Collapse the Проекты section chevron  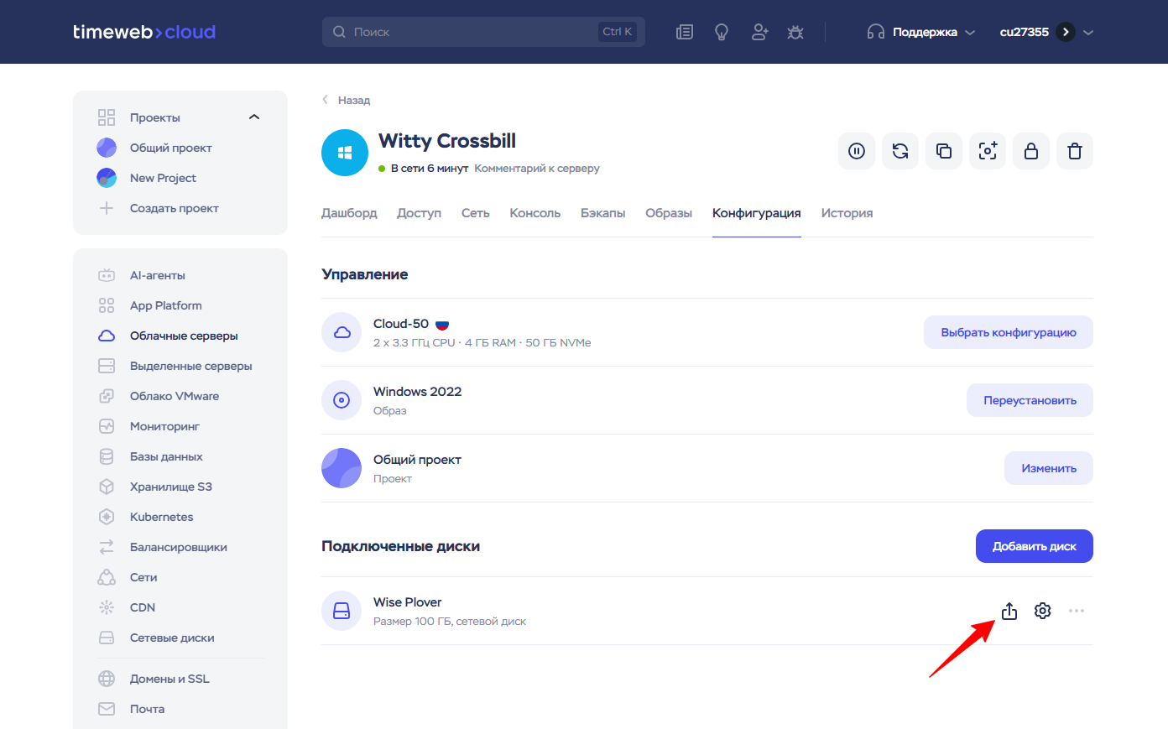254,117
